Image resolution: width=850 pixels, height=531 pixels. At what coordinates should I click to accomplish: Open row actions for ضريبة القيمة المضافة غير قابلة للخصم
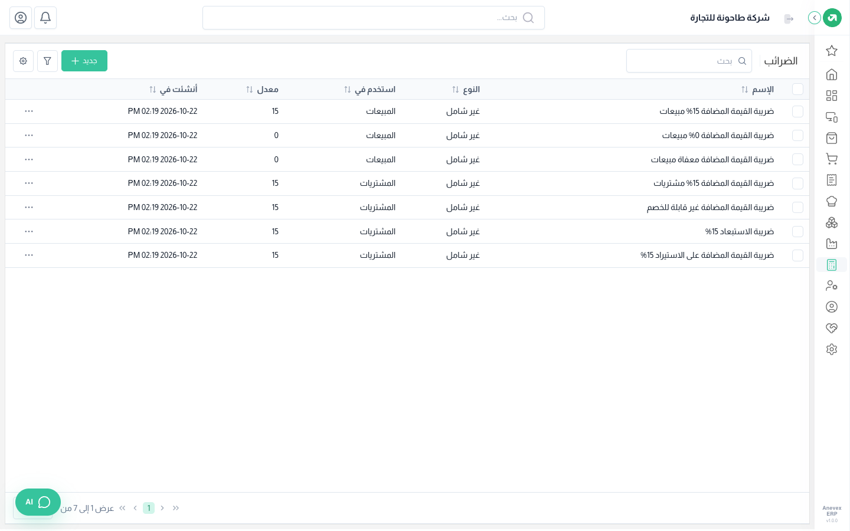29,207
